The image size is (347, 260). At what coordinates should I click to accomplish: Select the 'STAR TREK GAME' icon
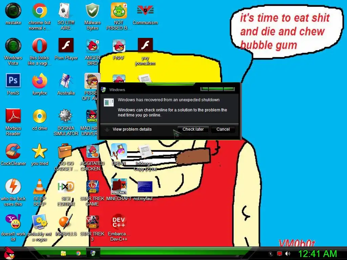coord(92,192)
